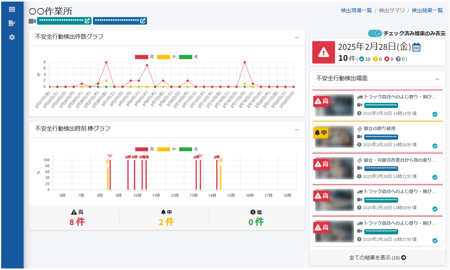
Task: Click check mark on 14時14分 result
Action: (435, 115)
